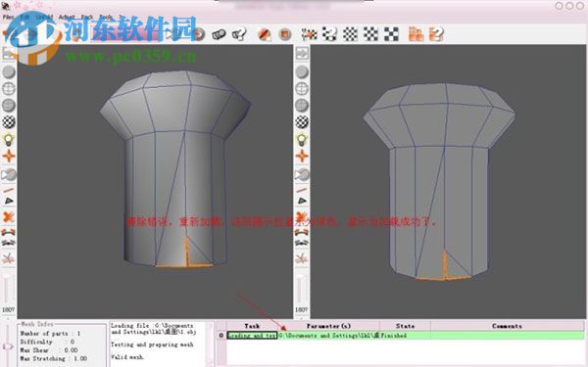Open the Files menu

pyautogui.click(x=8, y=17)
